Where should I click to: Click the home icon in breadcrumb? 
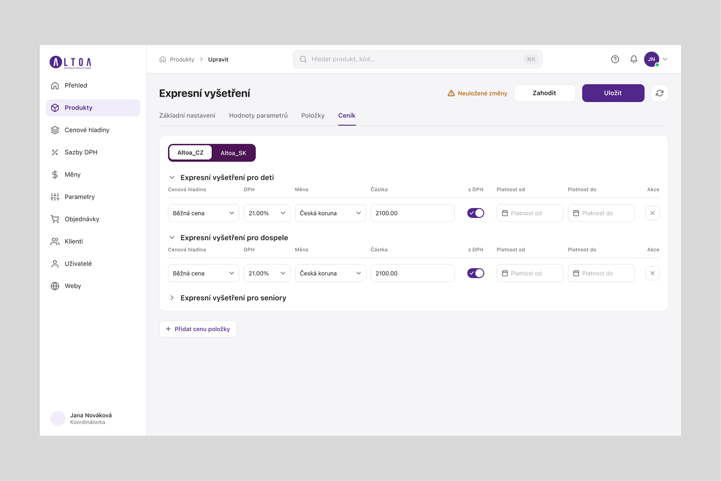(163, 59)
